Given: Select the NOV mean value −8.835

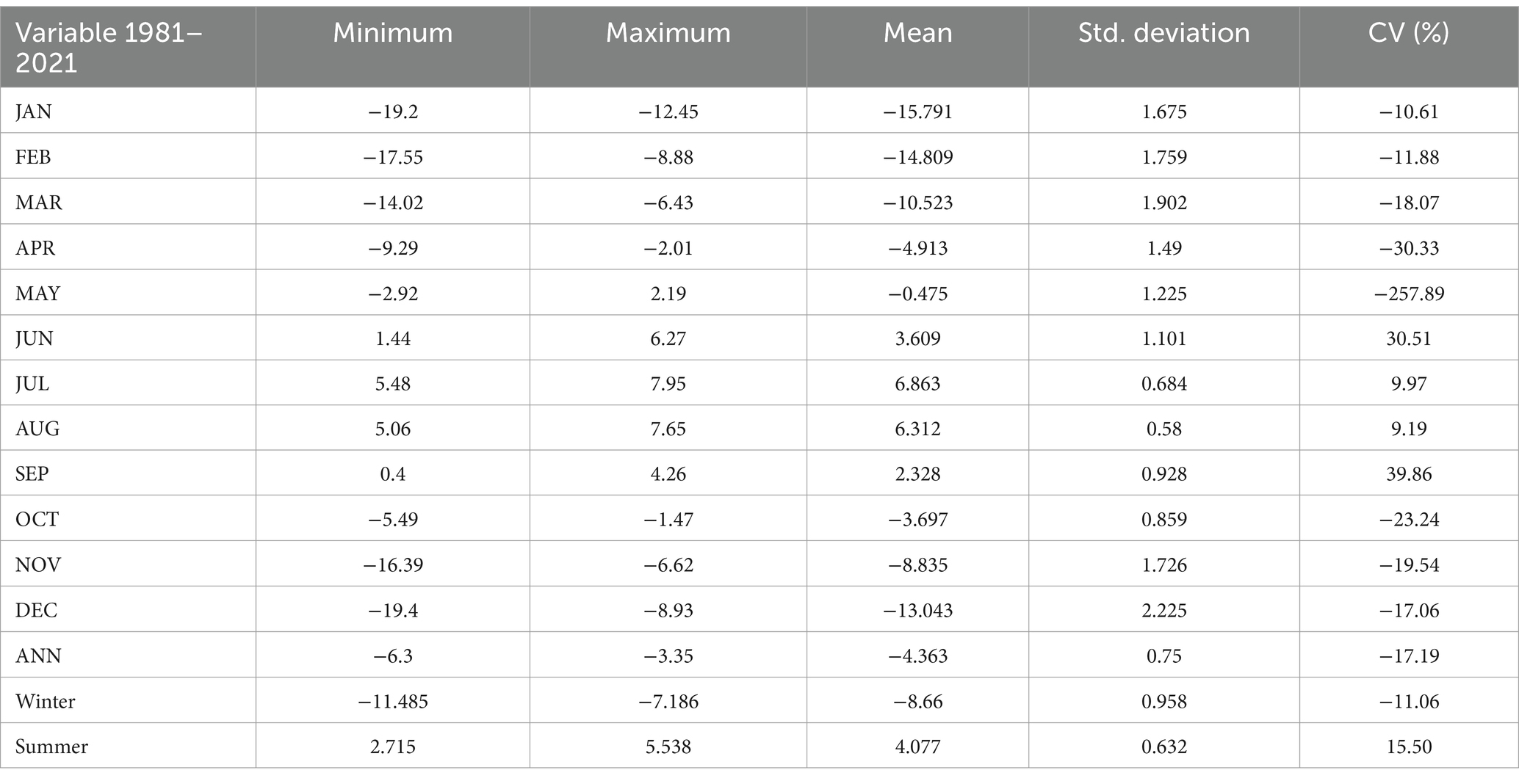Looking at the screenshot, I should pos(917,565).
